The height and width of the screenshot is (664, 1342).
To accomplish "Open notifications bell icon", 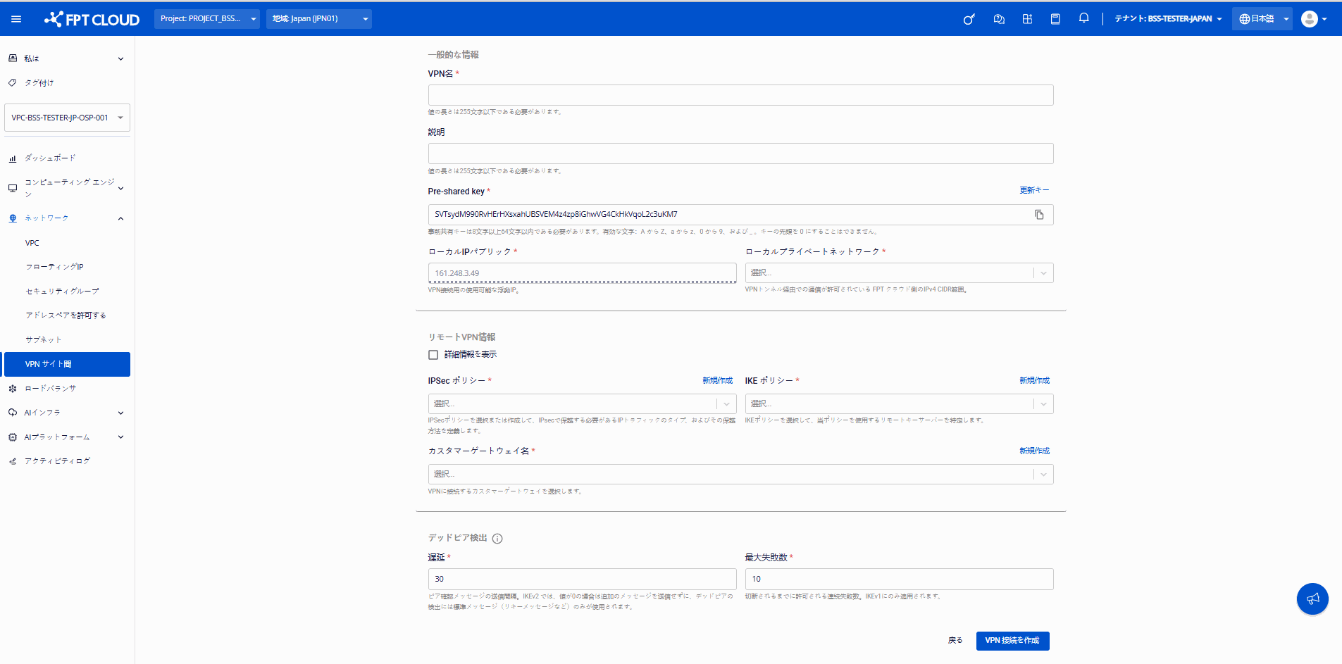I will 1084,18.
